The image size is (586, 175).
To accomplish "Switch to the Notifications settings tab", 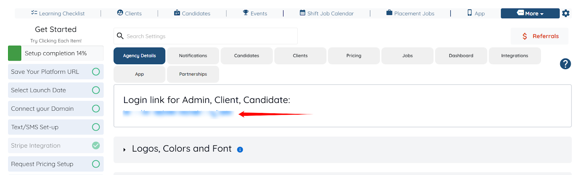I will (193, 56).
